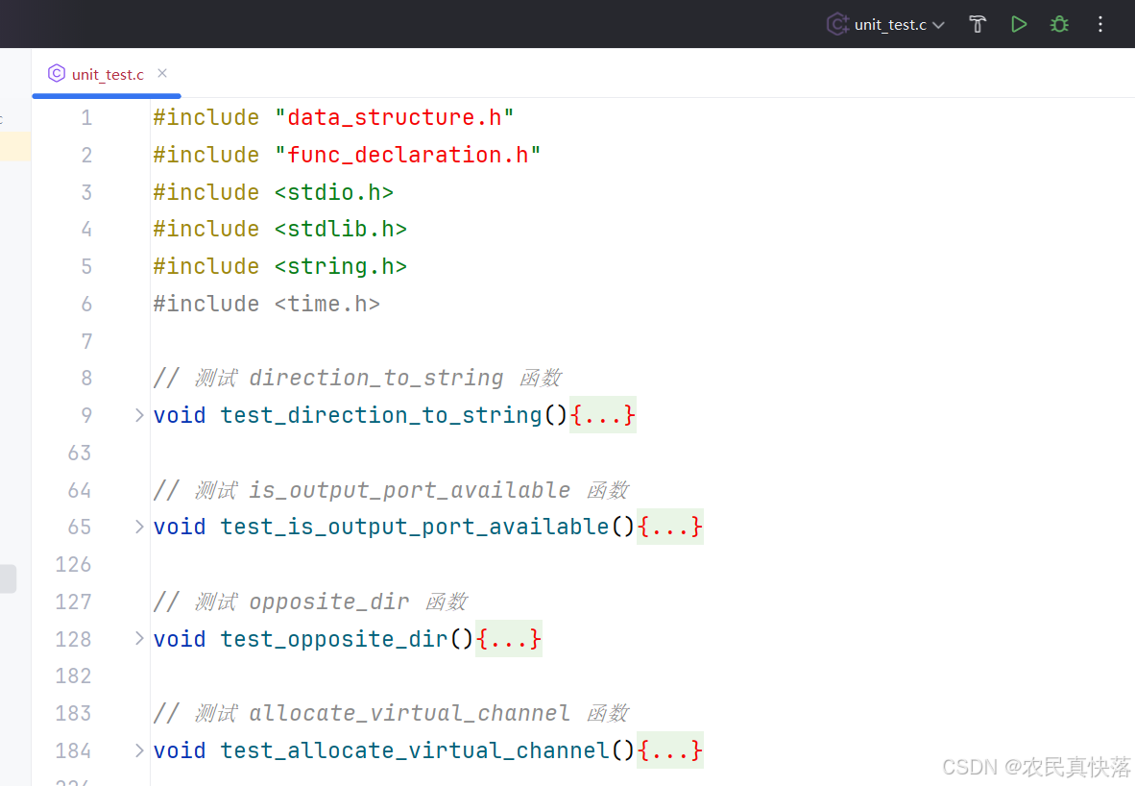Viewport: 1135px width, 786px height.
Task: Click the {...} block after test_opposite_dir()
Action: coord(509,639)
